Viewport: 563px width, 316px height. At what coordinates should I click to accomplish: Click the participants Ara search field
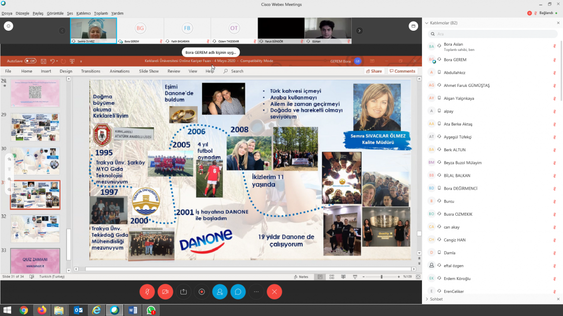tap(493, 34)
